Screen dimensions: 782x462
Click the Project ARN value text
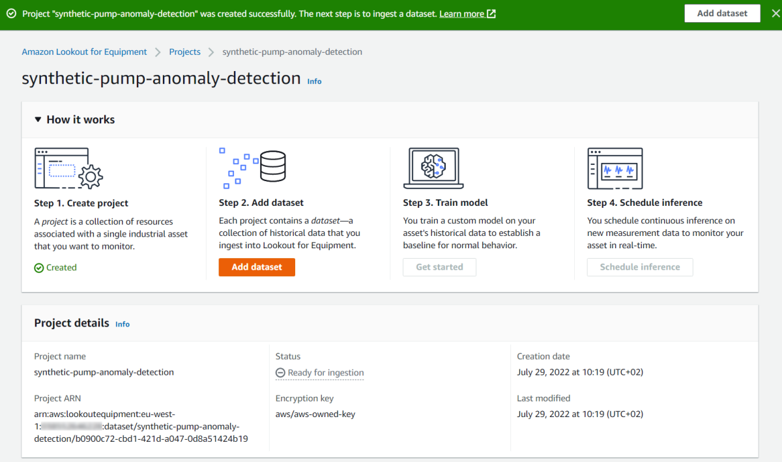point(141,426)
